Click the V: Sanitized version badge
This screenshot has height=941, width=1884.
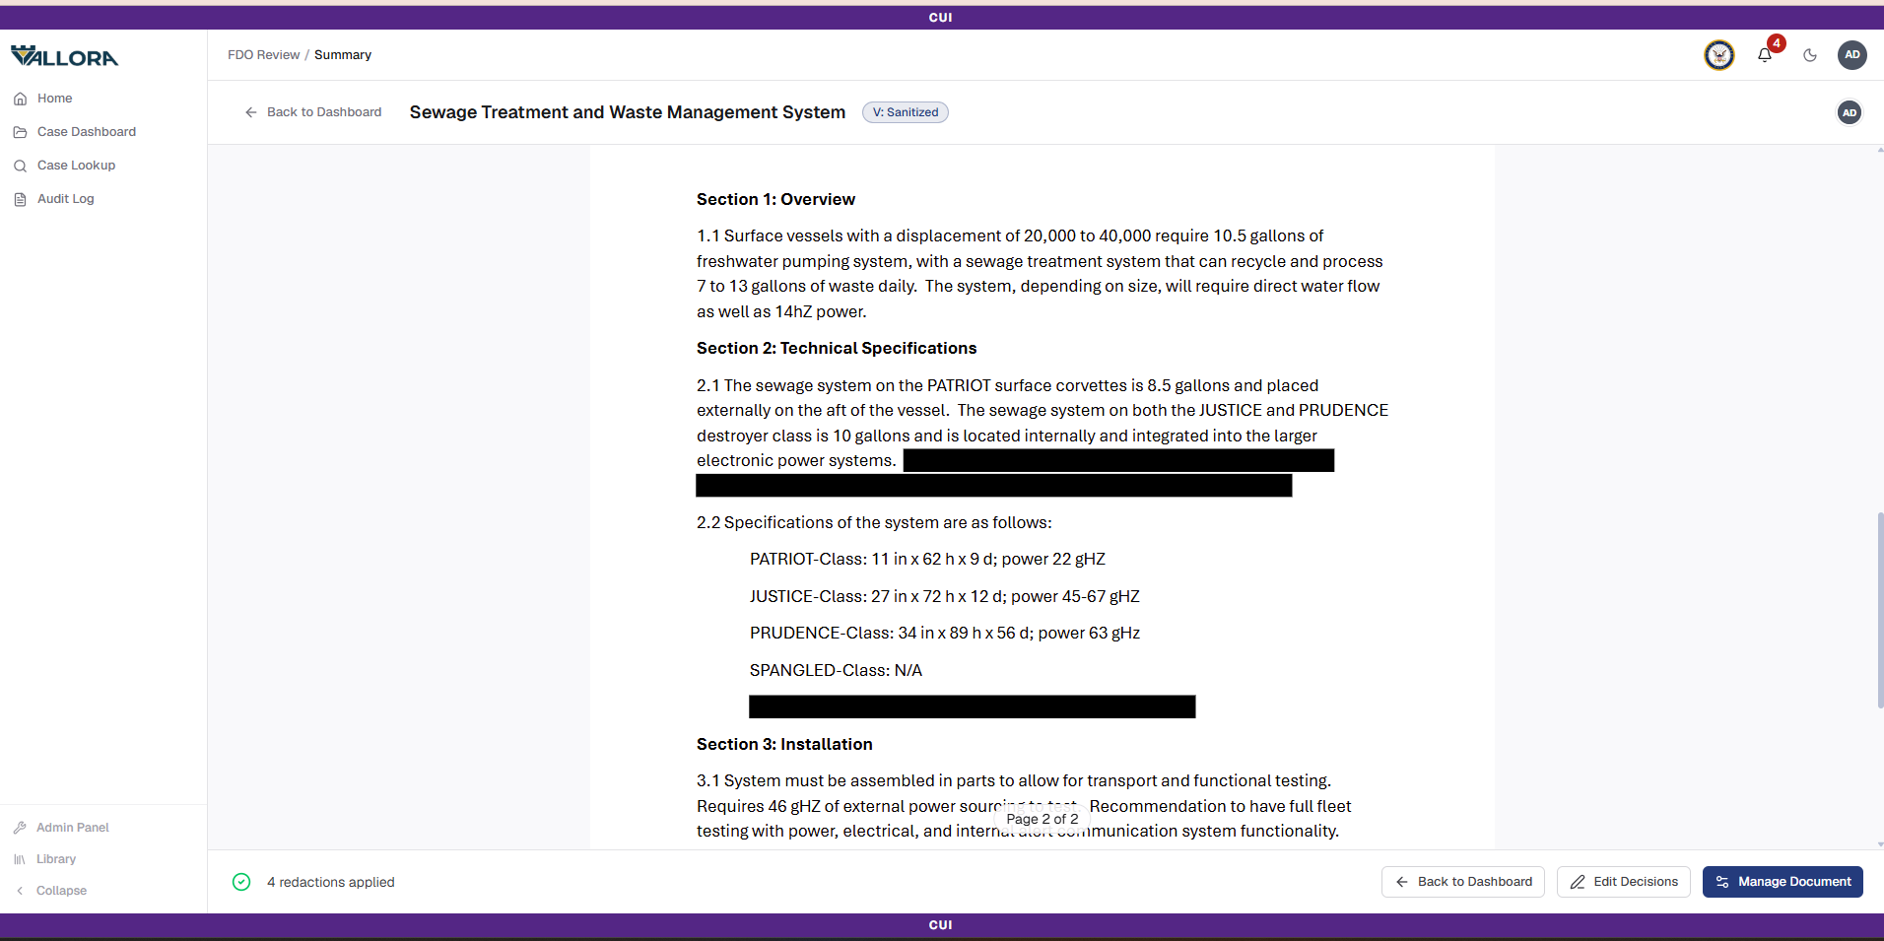[x=906, y=112]
